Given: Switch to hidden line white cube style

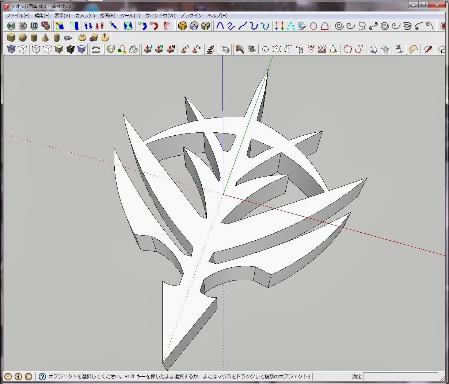Looking at the screenshot, I should tap(47, 49).
